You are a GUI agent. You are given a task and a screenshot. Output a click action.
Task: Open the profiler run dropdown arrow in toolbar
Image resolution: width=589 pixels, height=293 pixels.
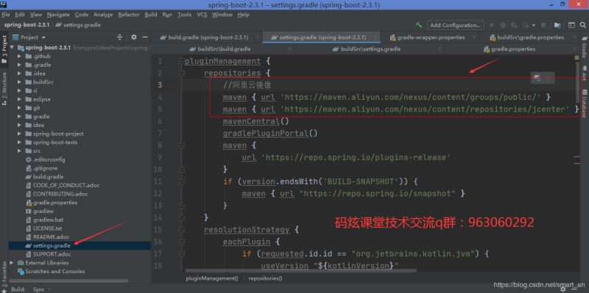(x=533, y=26)
